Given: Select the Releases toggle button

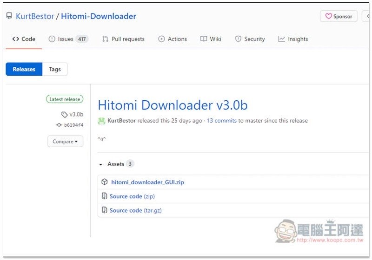Looking at the screenshot, I should coord(24,69).
